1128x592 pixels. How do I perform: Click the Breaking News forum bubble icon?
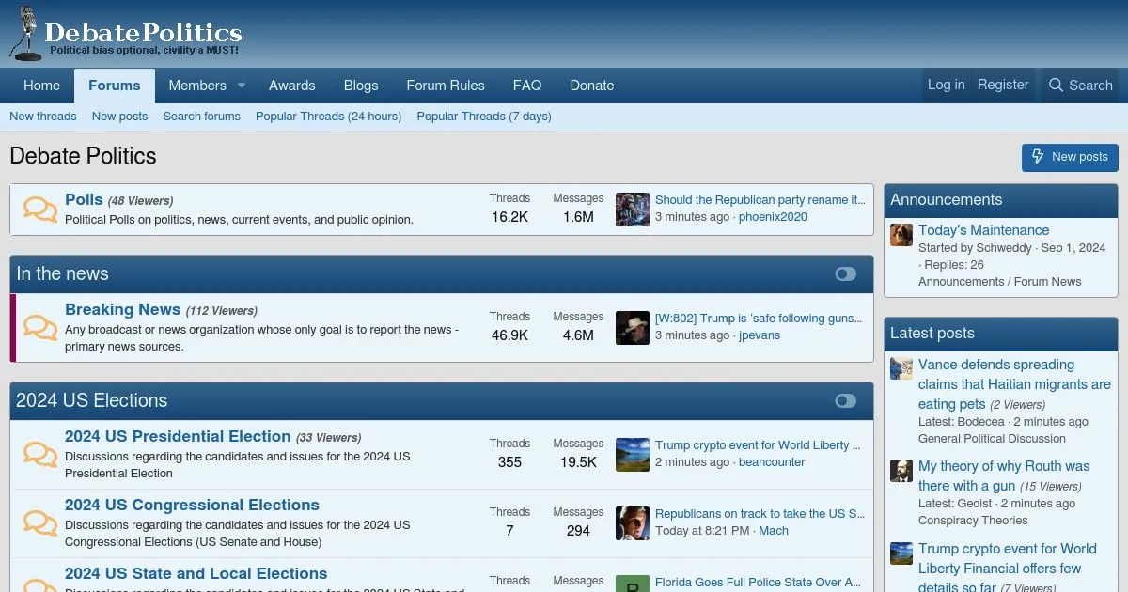click(40, 327)
